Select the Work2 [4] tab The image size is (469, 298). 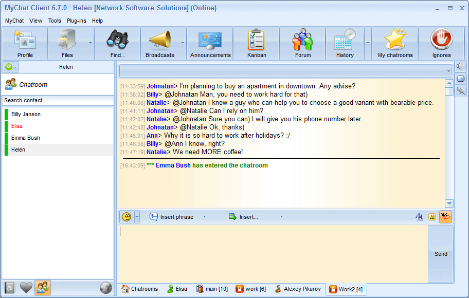pyautogui.click(x=346, y=289)
